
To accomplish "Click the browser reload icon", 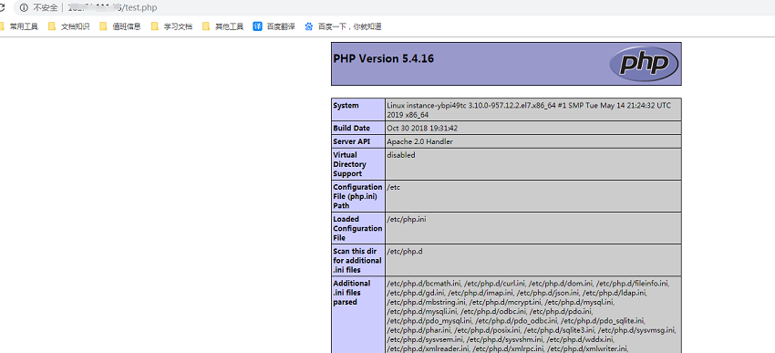I will [x=2, y=8].
